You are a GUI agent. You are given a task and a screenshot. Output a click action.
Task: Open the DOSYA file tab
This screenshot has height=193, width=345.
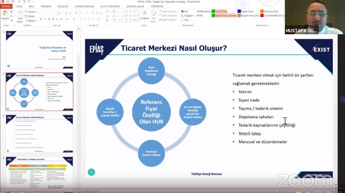(x=6, y=6)
